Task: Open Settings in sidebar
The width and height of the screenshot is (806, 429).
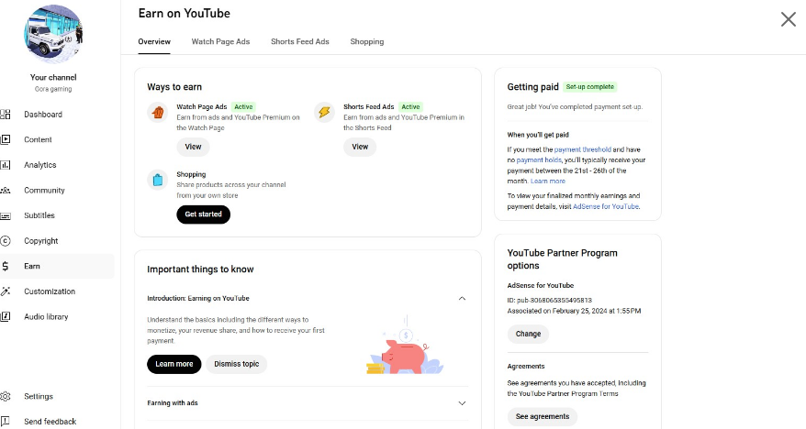Action: pos(39,396)
